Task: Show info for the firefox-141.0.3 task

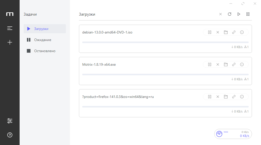Action: coord(242,97)
